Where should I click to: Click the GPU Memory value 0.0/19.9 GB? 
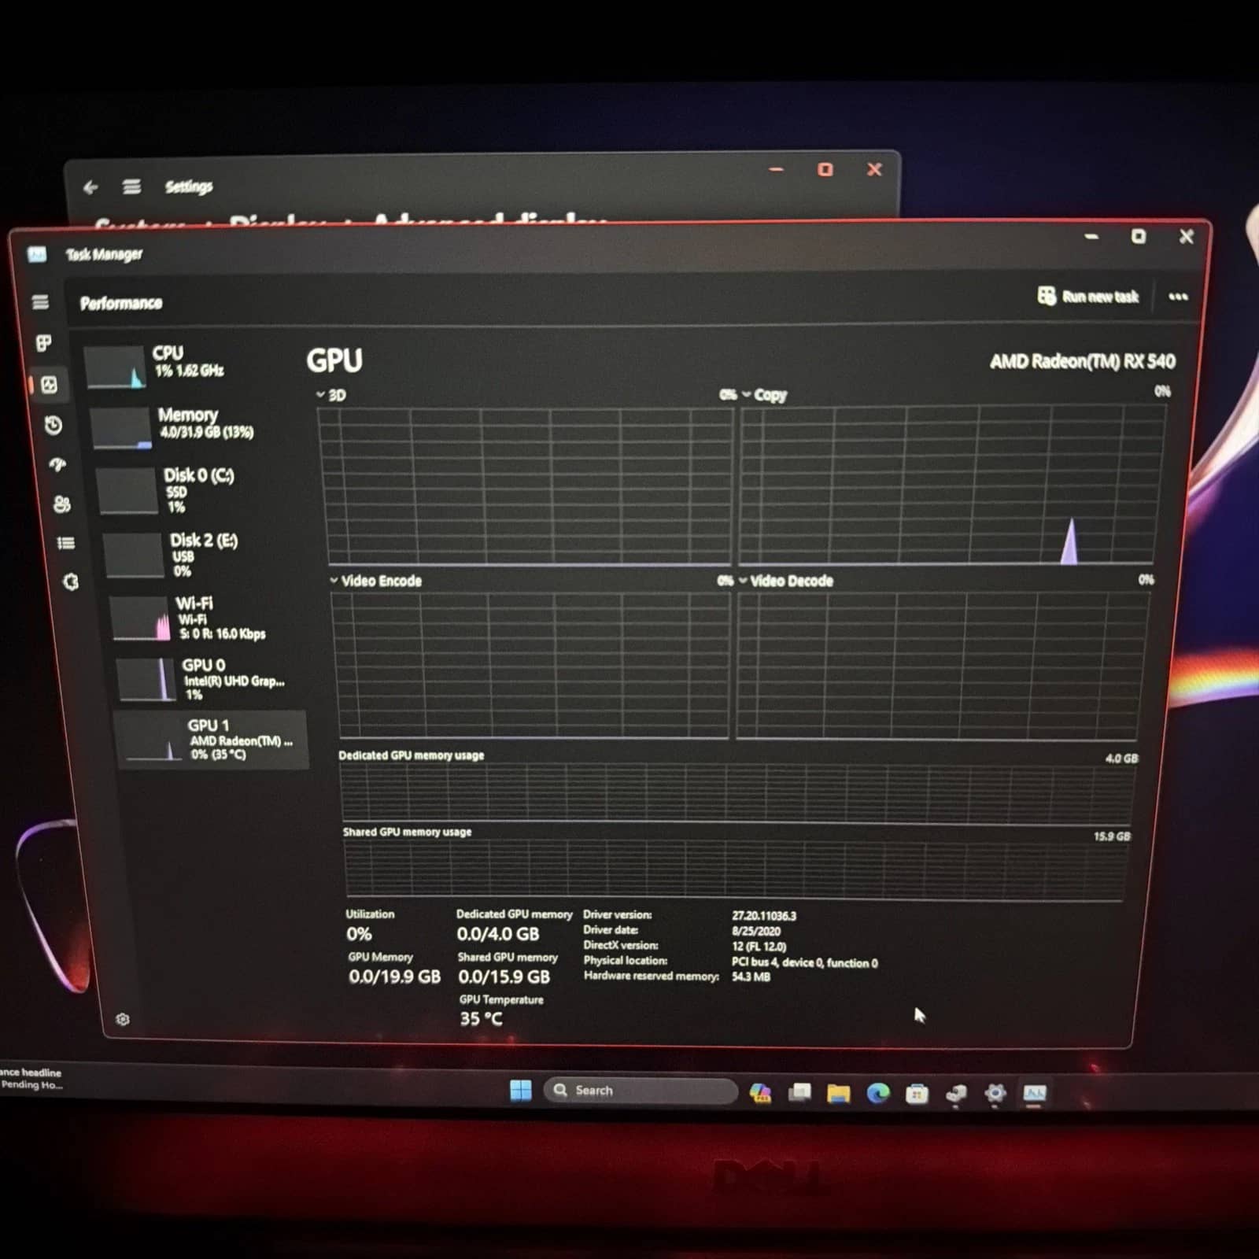point(395,977)
